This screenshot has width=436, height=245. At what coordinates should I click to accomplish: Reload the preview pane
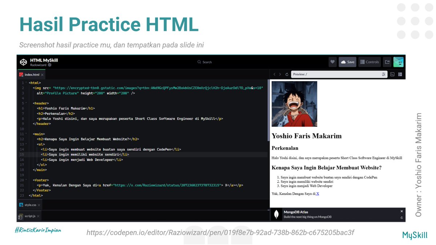coord(287,74)
